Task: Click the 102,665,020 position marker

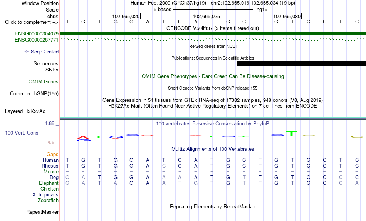Action: point(126,16)
